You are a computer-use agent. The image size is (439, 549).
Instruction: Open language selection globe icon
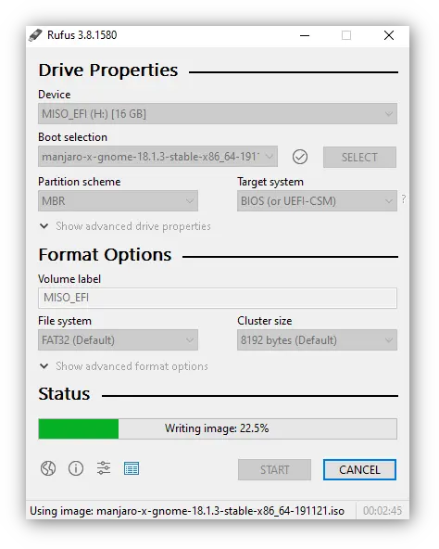(x=48, y=468)
